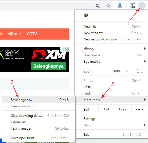Open the More tools menu item
The height and width of the screenshot is (143, 148).
click(111, 100)
